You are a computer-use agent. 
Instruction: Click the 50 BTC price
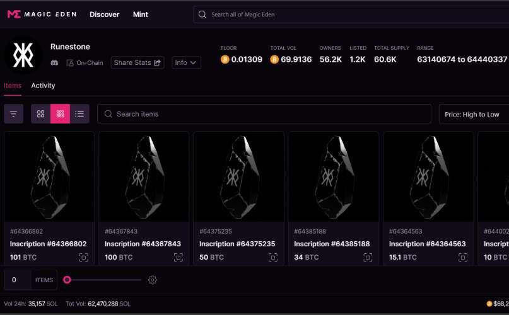point(212,257)
